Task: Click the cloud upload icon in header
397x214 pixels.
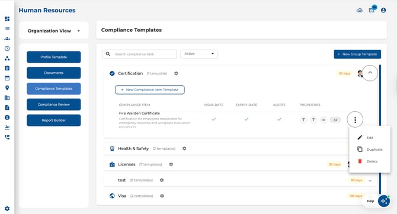Action: pyautogui.click(x=360, y=11)
